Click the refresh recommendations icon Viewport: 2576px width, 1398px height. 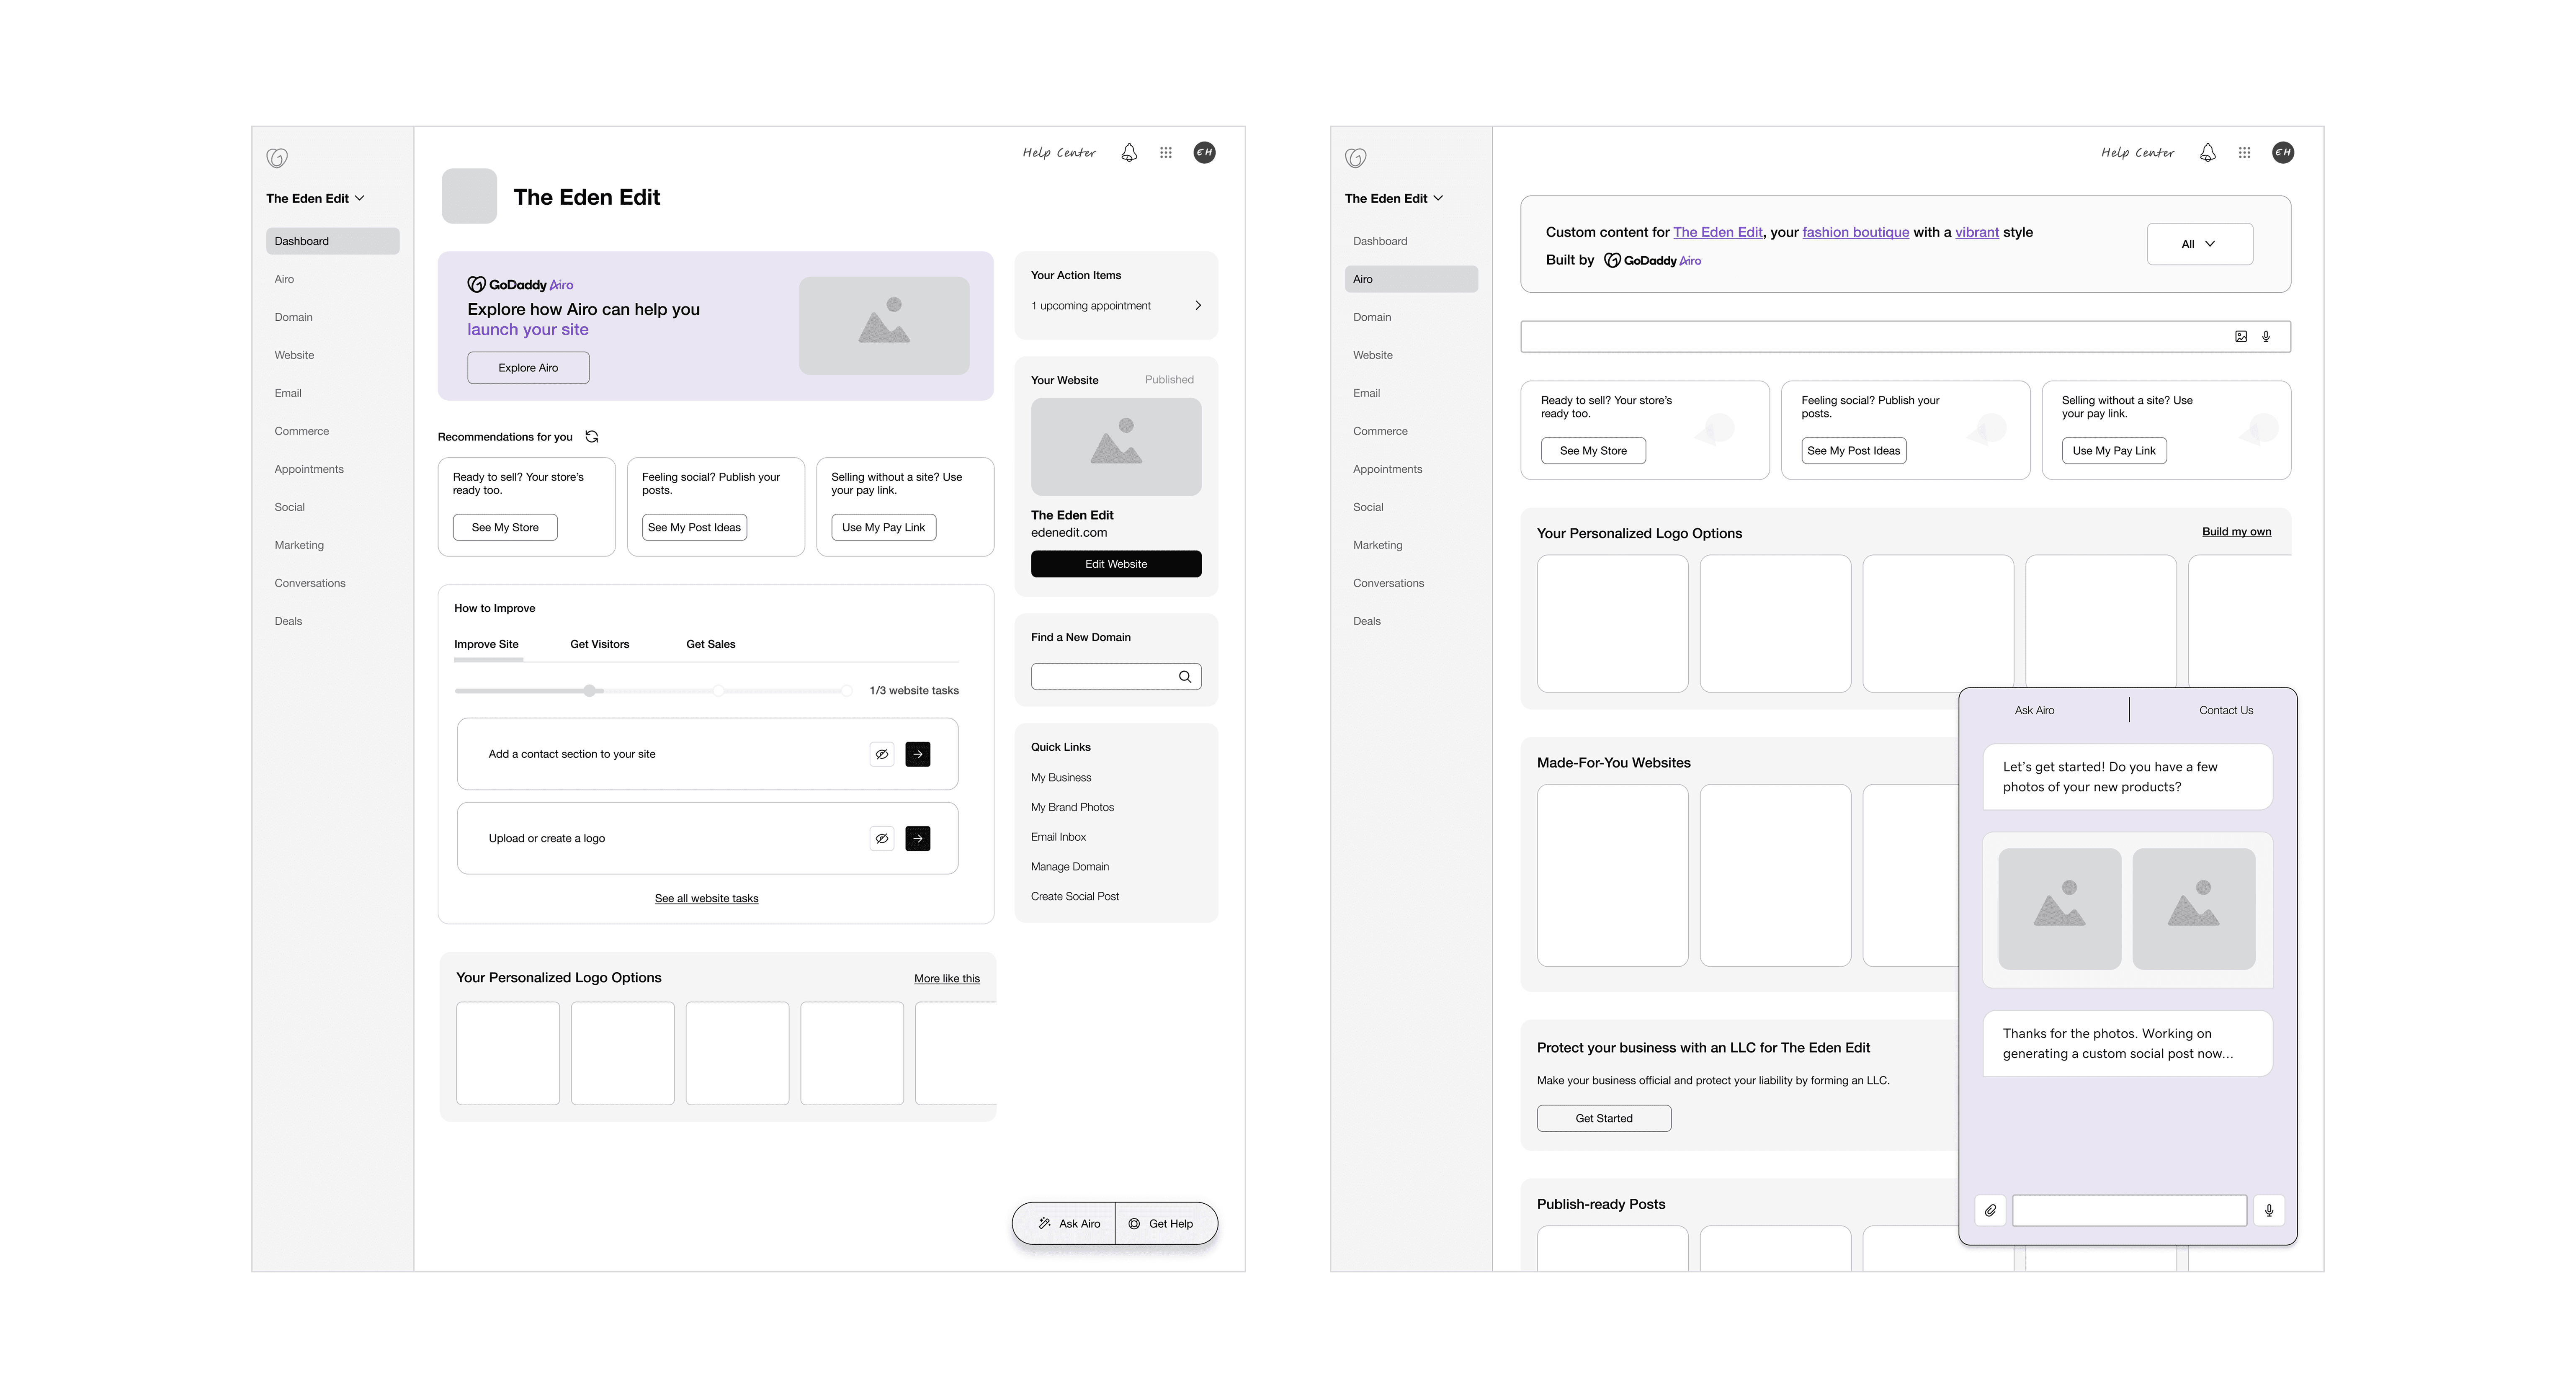click(592, 437)
